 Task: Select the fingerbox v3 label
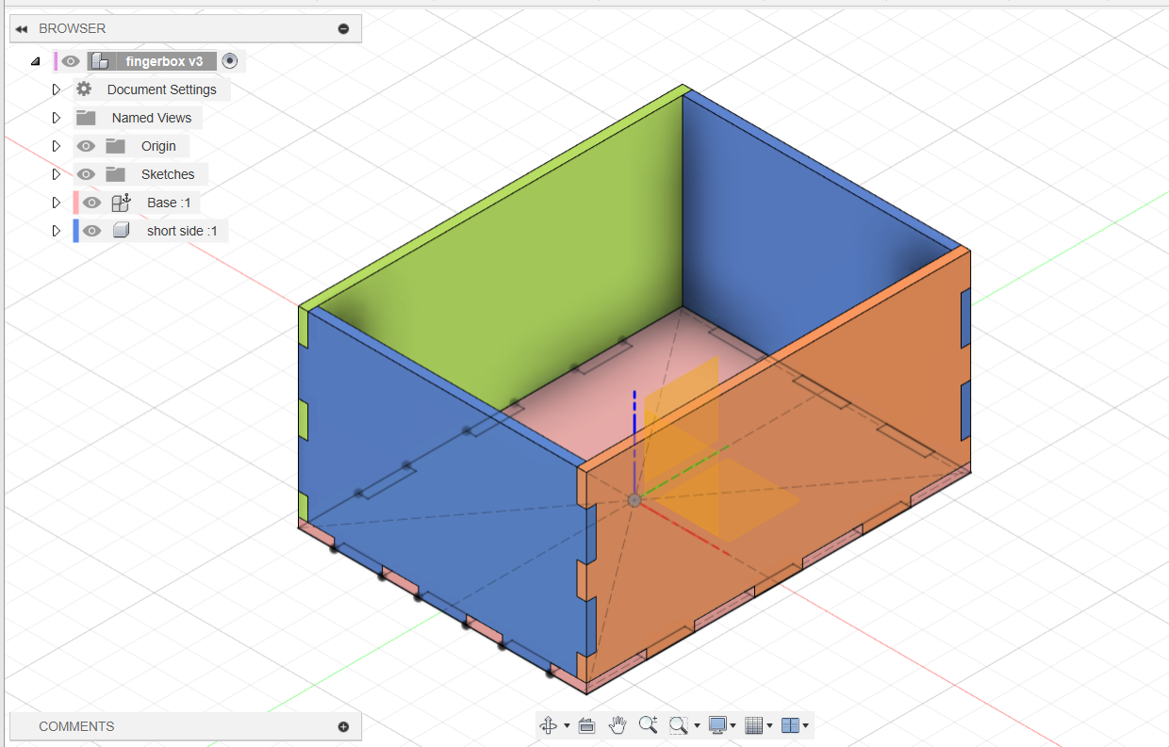tap(164, 61)
